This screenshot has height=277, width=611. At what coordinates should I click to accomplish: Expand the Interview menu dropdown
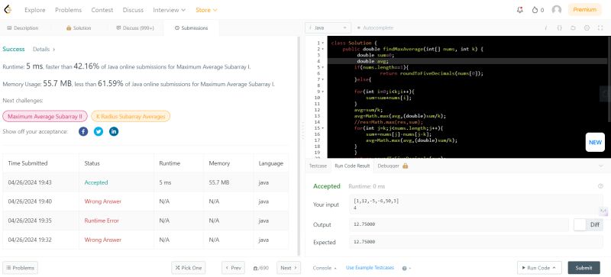click(169, 10)
